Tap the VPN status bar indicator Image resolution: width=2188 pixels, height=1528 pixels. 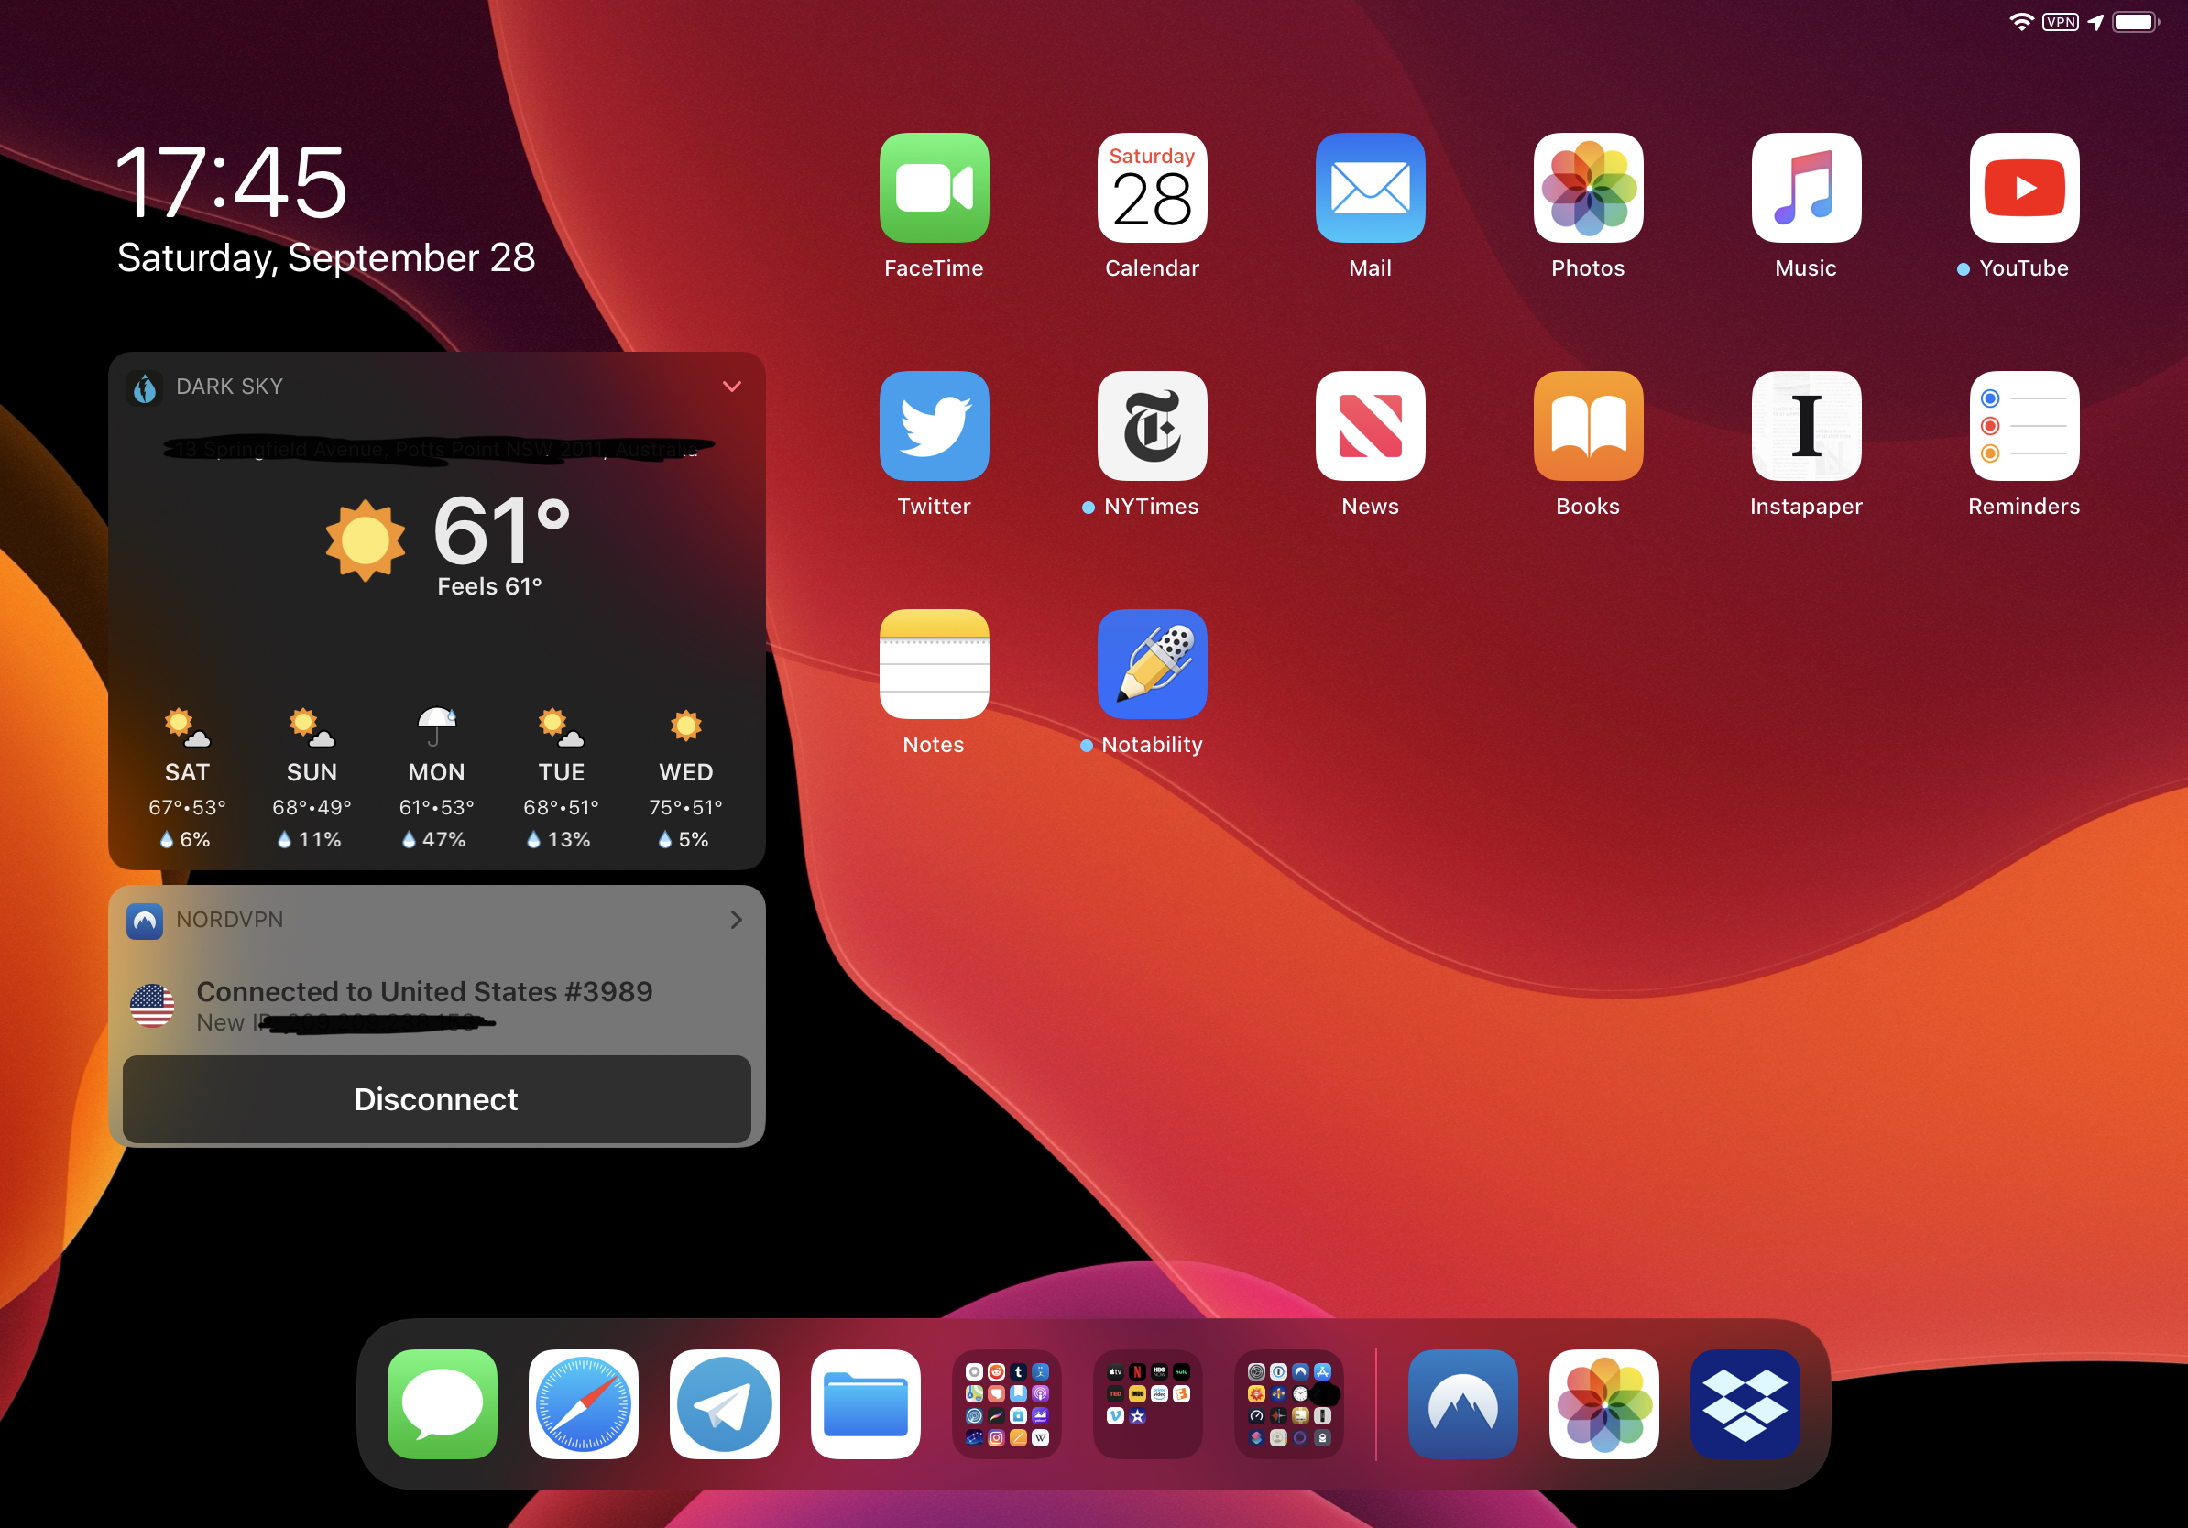2061,22
